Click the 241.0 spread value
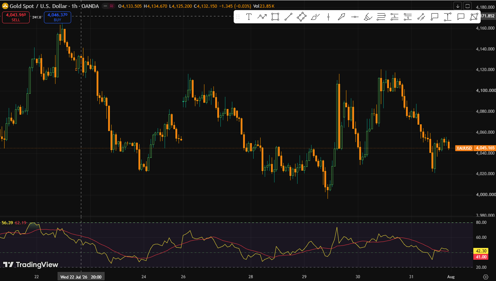 click(37, 17)
